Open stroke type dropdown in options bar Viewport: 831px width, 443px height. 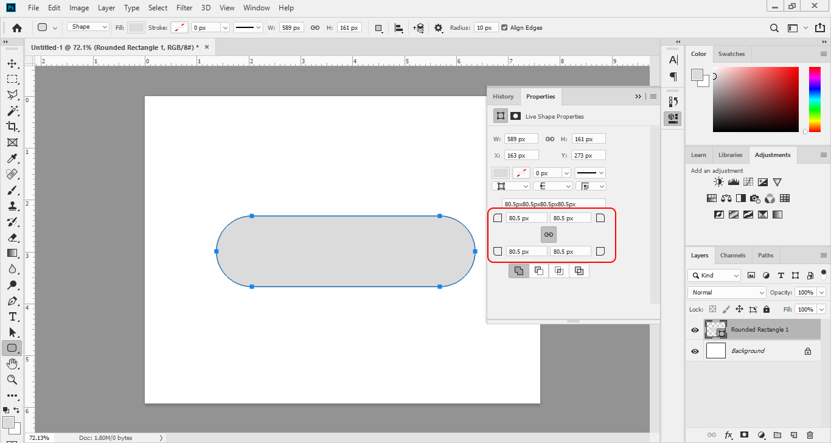(248, 27)
